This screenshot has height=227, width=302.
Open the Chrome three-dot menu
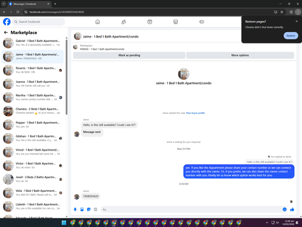(x=298, y=12)
